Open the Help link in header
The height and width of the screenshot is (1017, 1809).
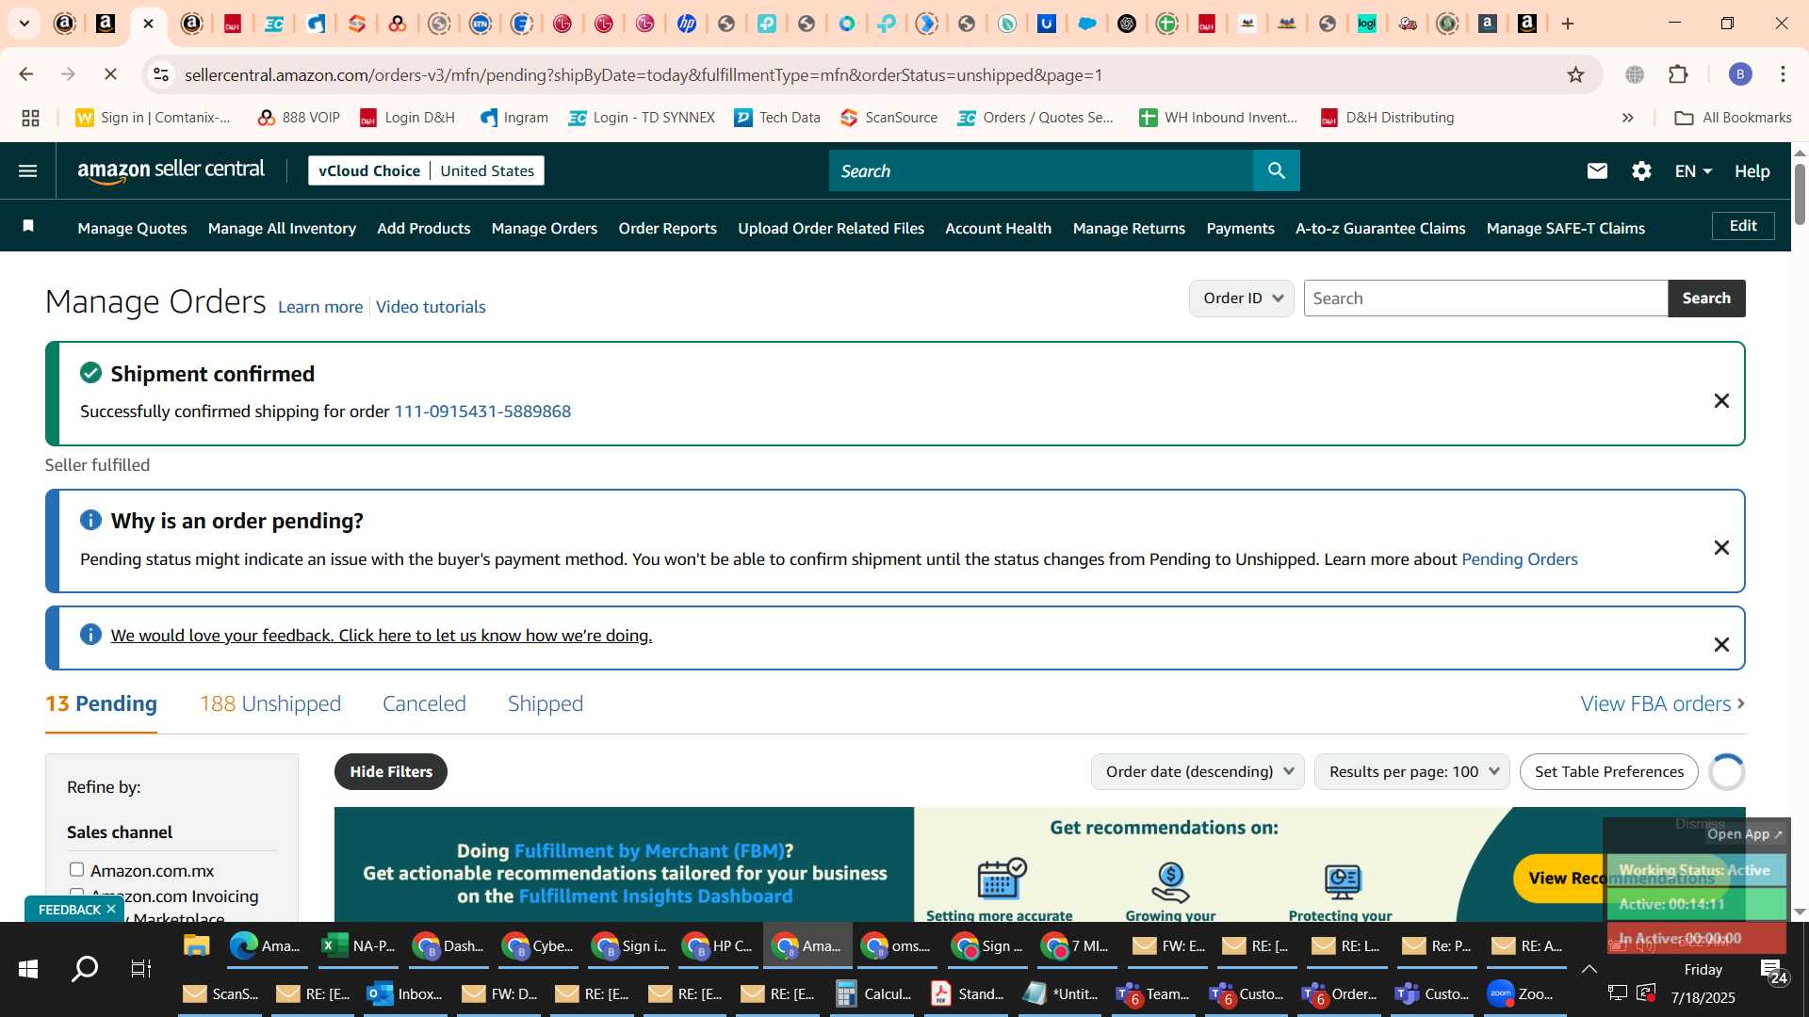click(x=1752, y=170)
